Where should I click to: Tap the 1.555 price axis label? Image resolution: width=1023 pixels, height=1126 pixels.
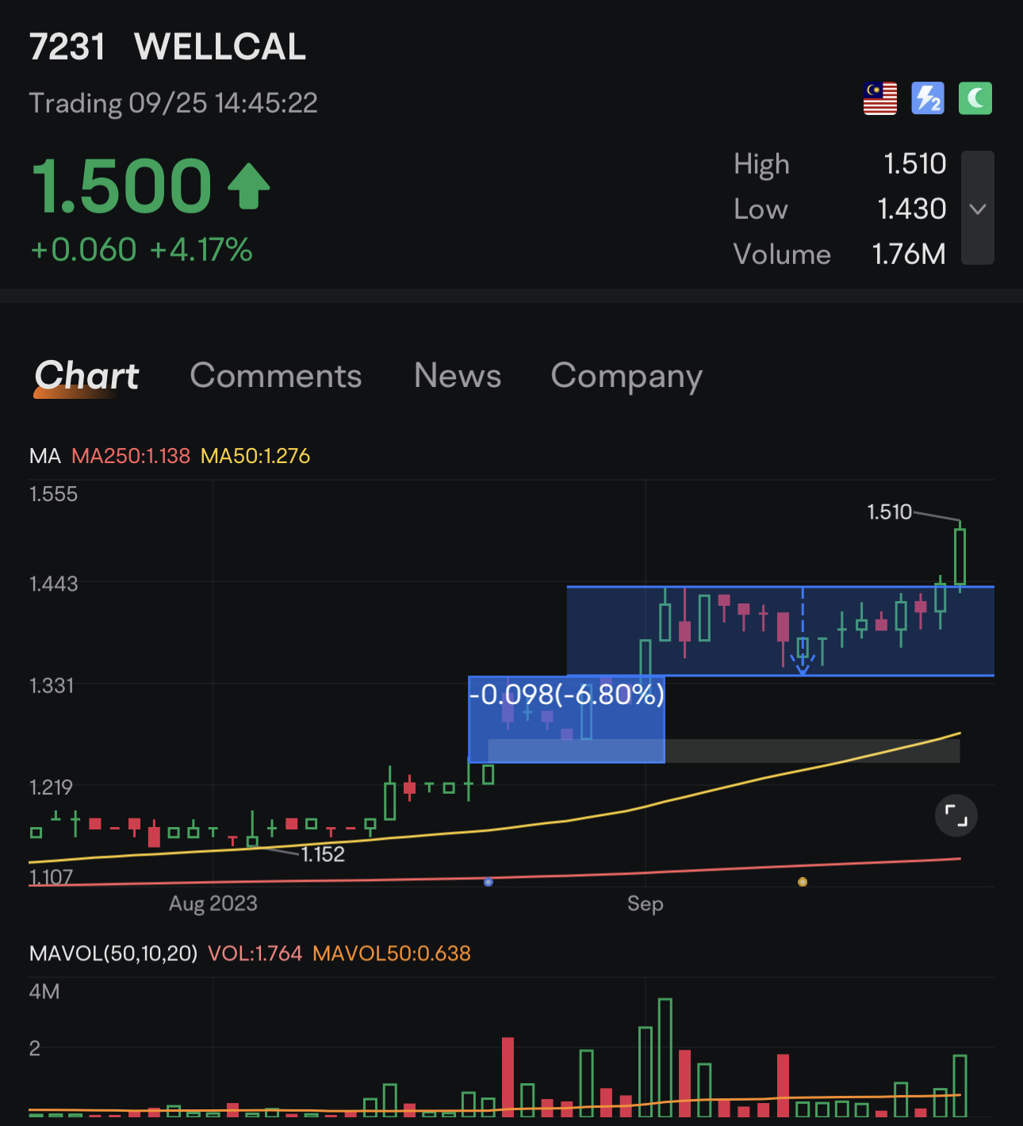tap(54, 495)
